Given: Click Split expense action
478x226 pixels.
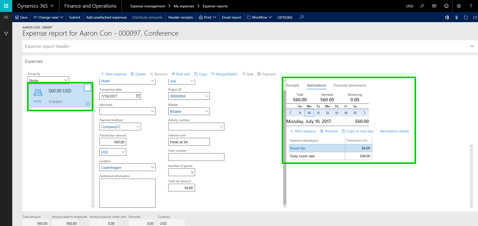Looking at the screenshot, I should point(247,74).
